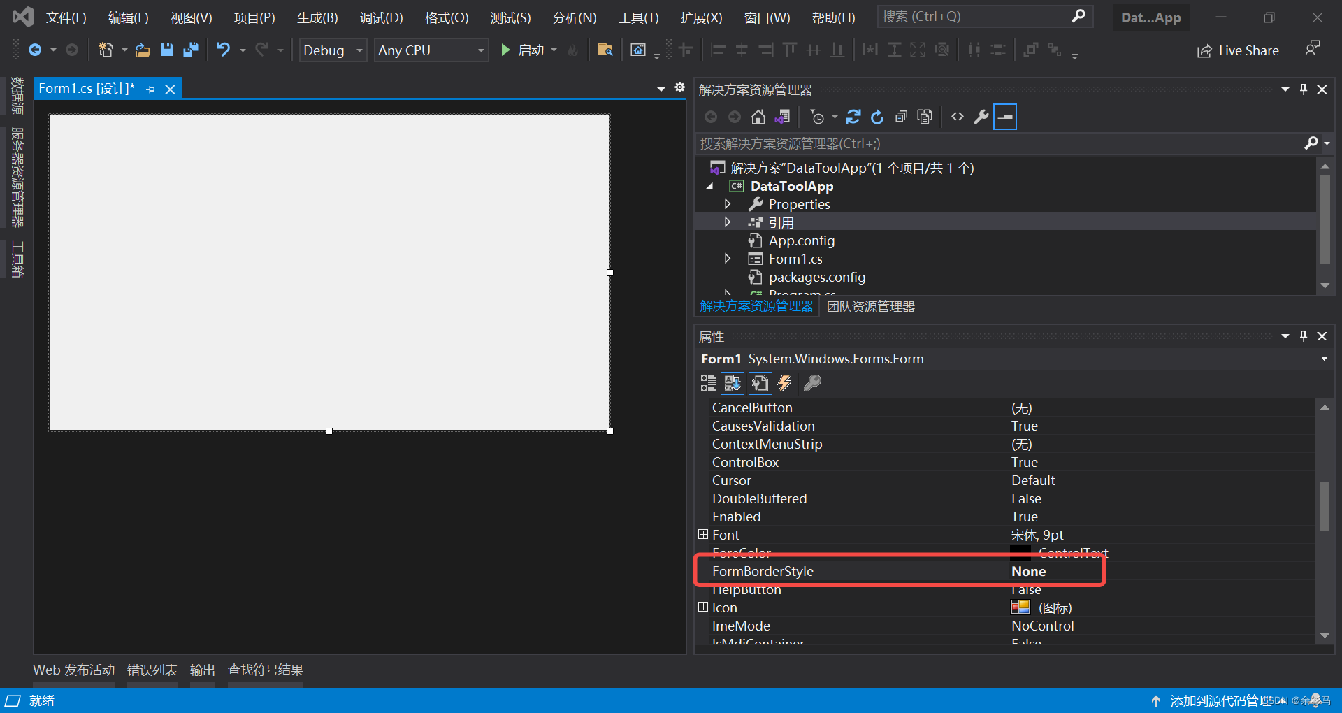Toggle Preview Selected Items in Solution Explorer

pos(1004,117)
